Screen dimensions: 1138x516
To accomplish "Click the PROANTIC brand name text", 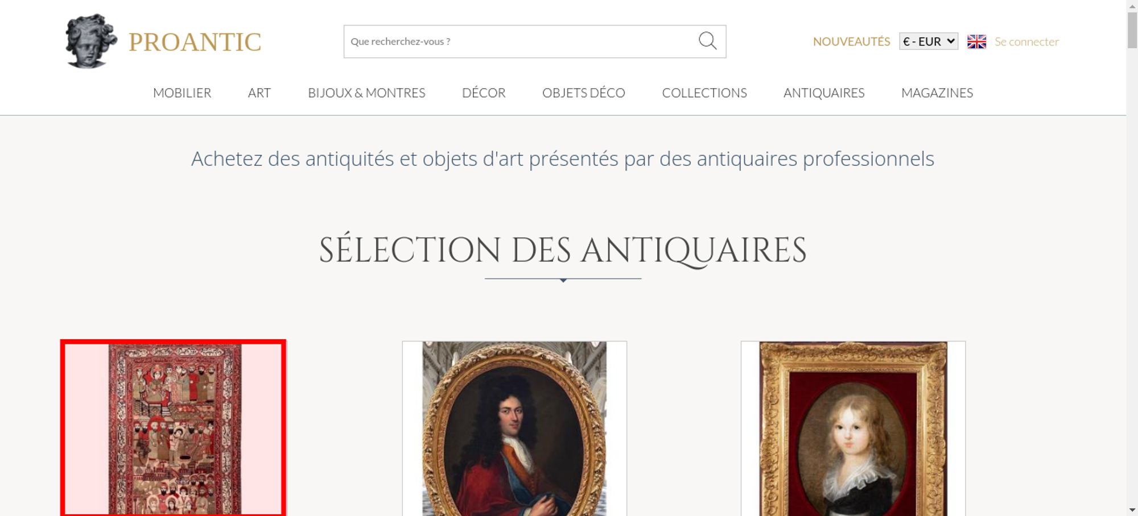I will click(x=195, y=42).
